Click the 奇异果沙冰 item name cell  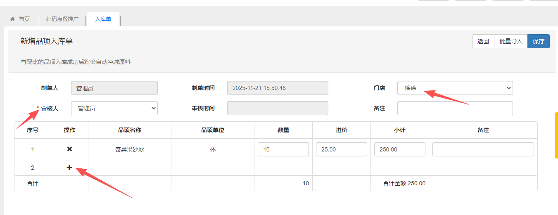click(130, 149)
